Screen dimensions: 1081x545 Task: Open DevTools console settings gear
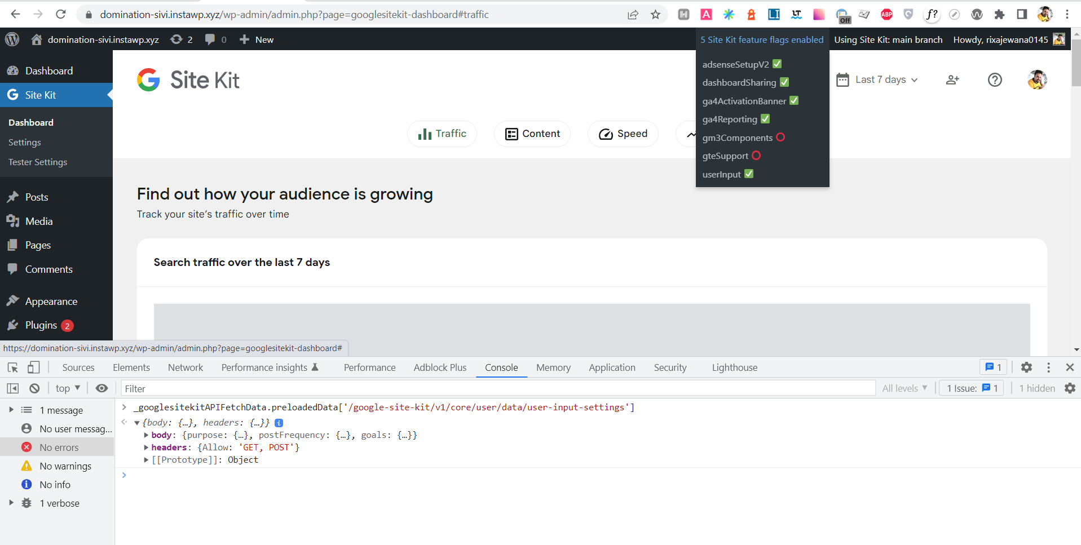(1070, 388)
